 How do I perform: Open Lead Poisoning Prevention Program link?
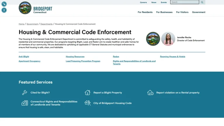(x=83, y=61)
